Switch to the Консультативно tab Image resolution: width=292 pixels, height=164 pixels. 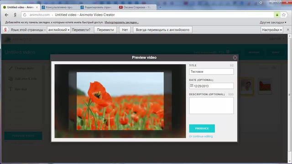pyautogui.click(x=59, y=7)
